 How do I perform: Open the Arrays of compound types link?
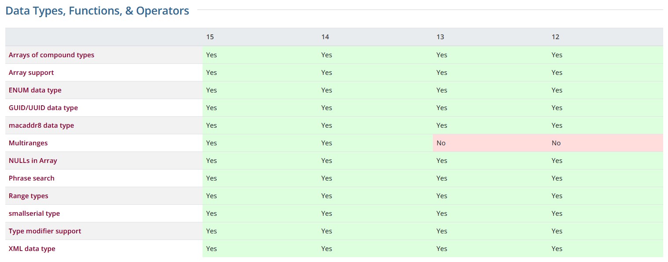(x=52, y=55)
